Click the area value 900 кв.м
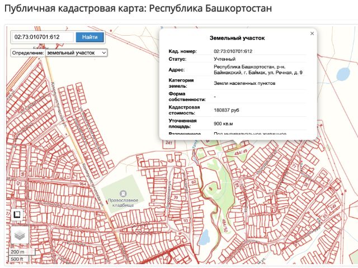This screenshot has width=358, height=268. (223, 123)
